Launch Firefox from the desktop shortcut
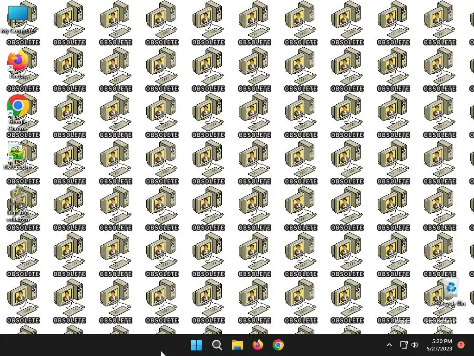 pos(18,64)
